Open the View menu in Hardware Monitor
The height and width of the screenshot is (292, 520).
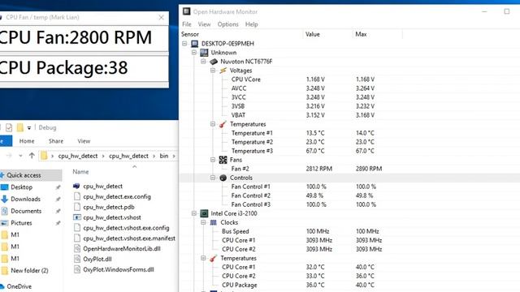(204, 24)
